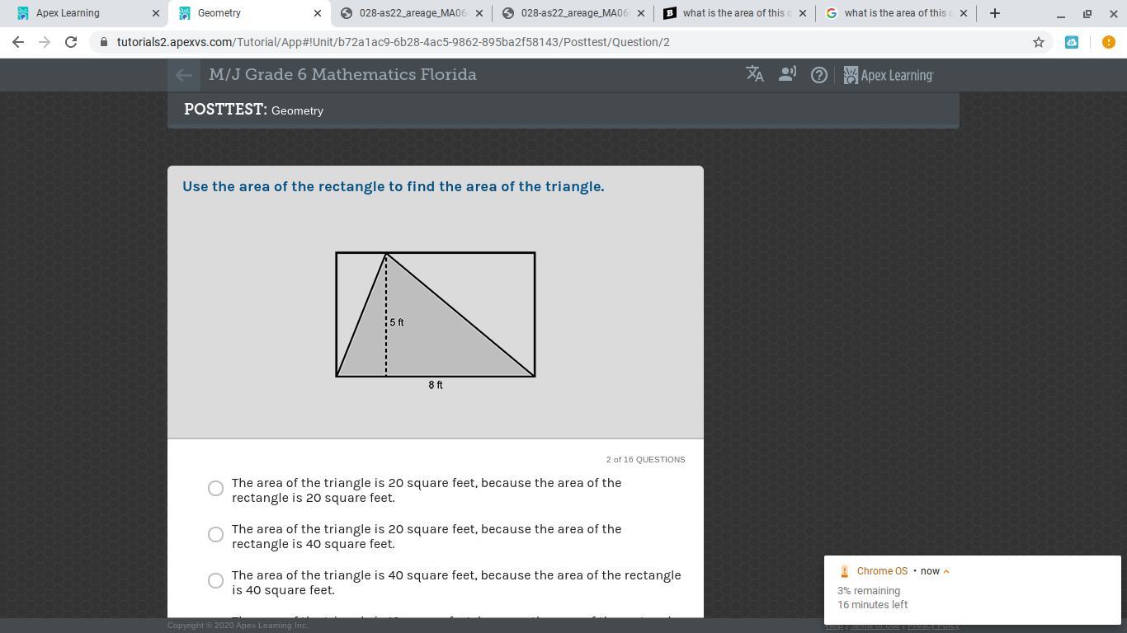Choose triangle 20, rectangle 40 square feet
1127x633 pixels.
[215, 535]
